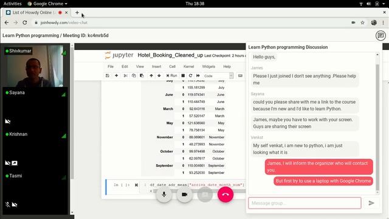Focus the Message group input field
Screen dimensions: 389x219
pyautogui.click(x=305, y=203)
